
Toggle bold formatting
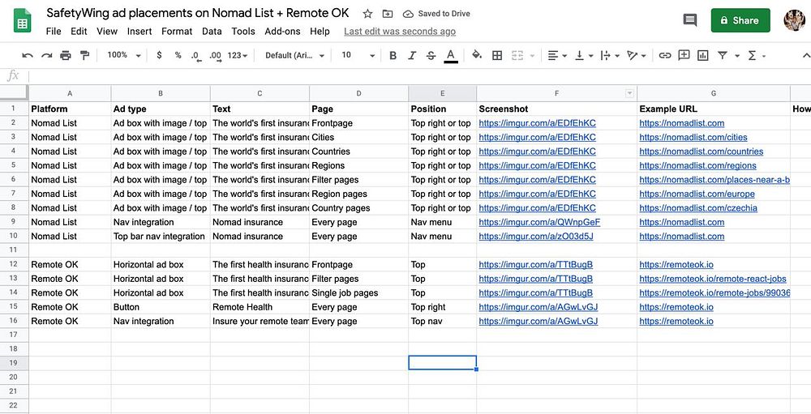coord(393,55)
